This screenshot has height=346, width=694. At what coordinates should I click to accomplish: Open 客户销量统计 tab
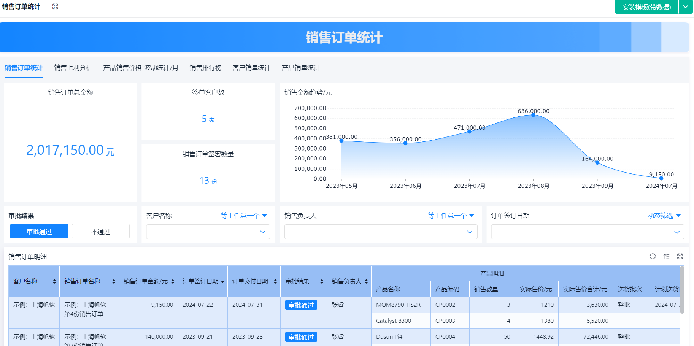251,68
